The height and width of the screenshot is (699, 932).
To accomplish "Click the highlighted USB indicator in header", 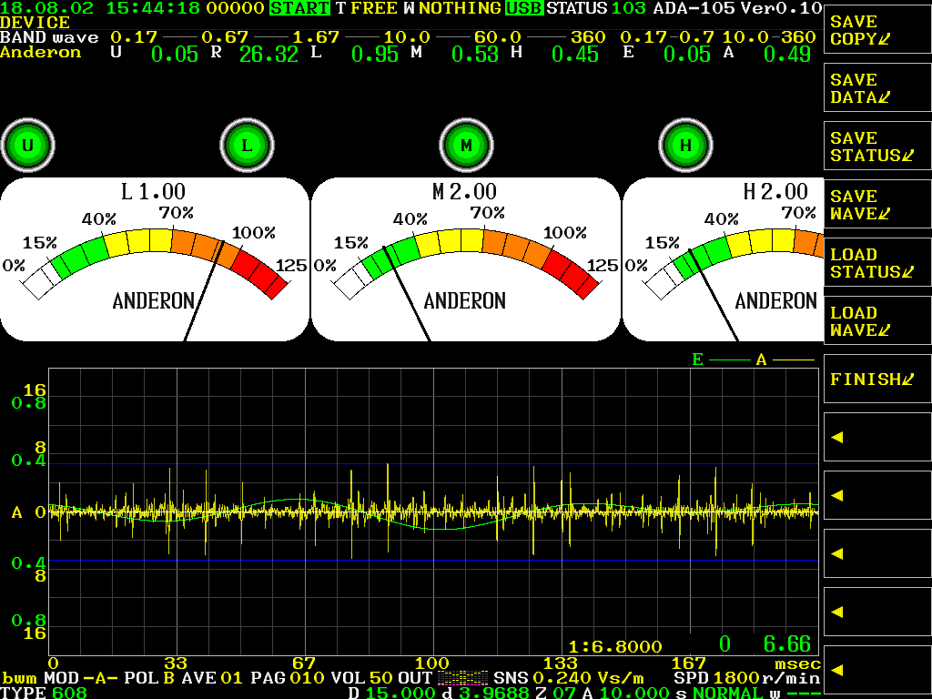I will point(524,8).
